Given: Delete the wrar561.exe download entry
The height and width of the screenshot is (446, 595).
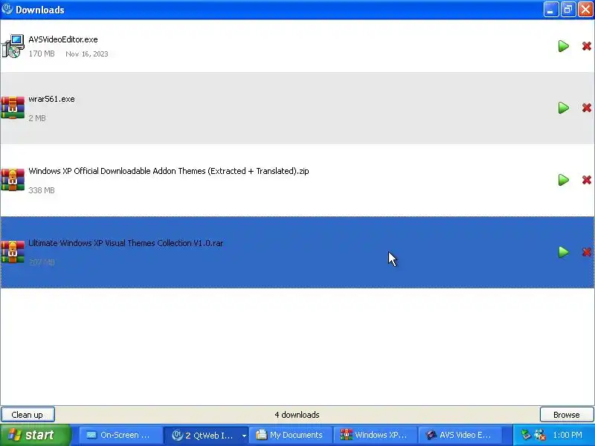Looking at the screenshot, I should [x=586, y=108].
